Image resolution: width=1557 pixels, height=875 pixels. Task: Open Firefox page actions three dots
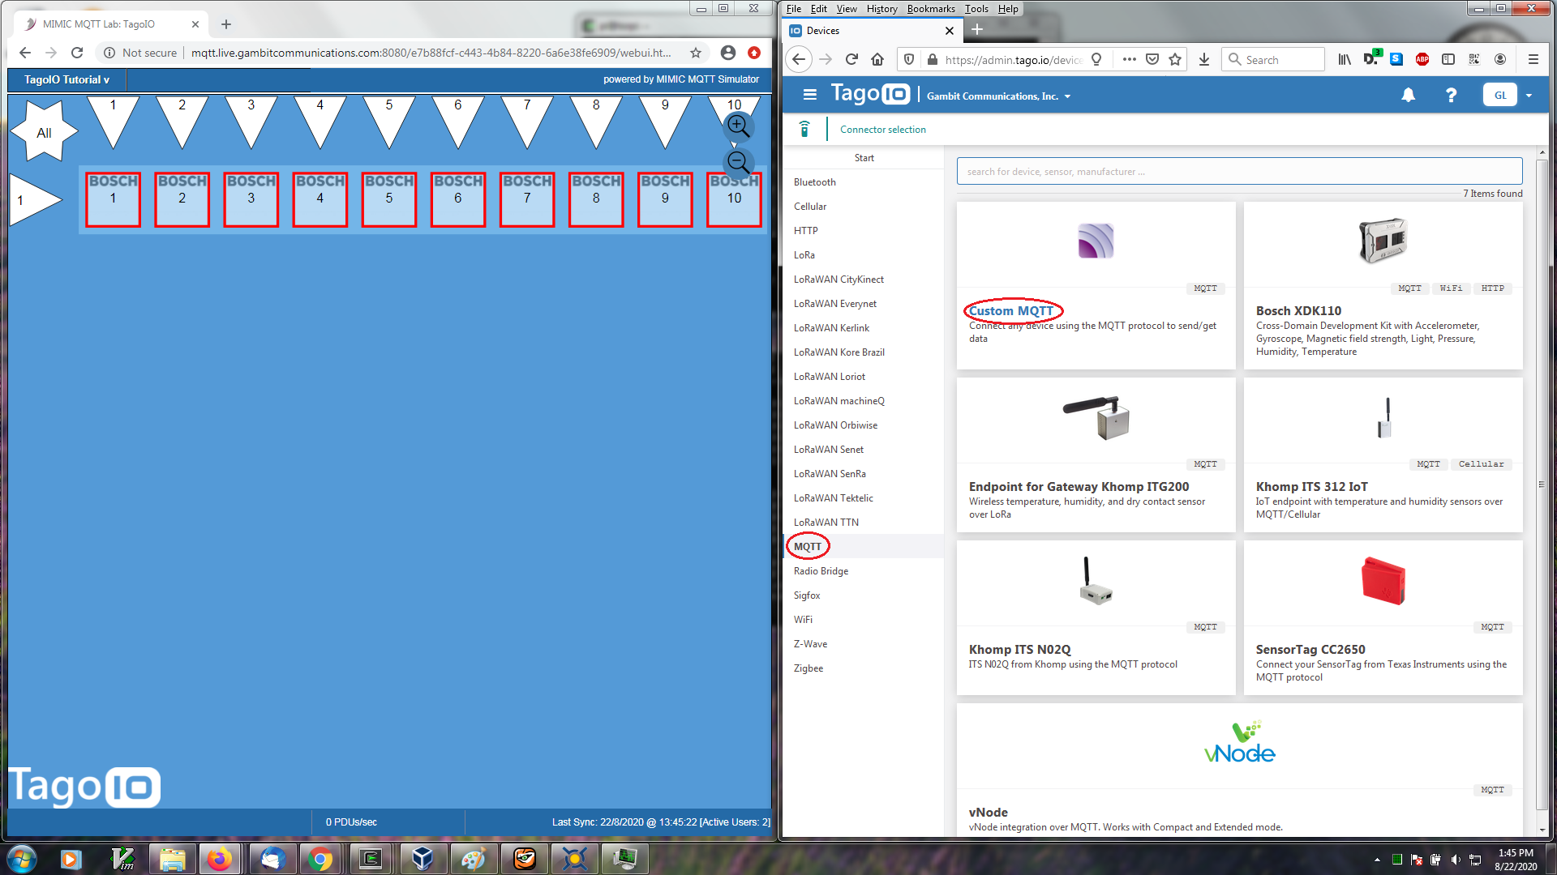pos(1129,59)
